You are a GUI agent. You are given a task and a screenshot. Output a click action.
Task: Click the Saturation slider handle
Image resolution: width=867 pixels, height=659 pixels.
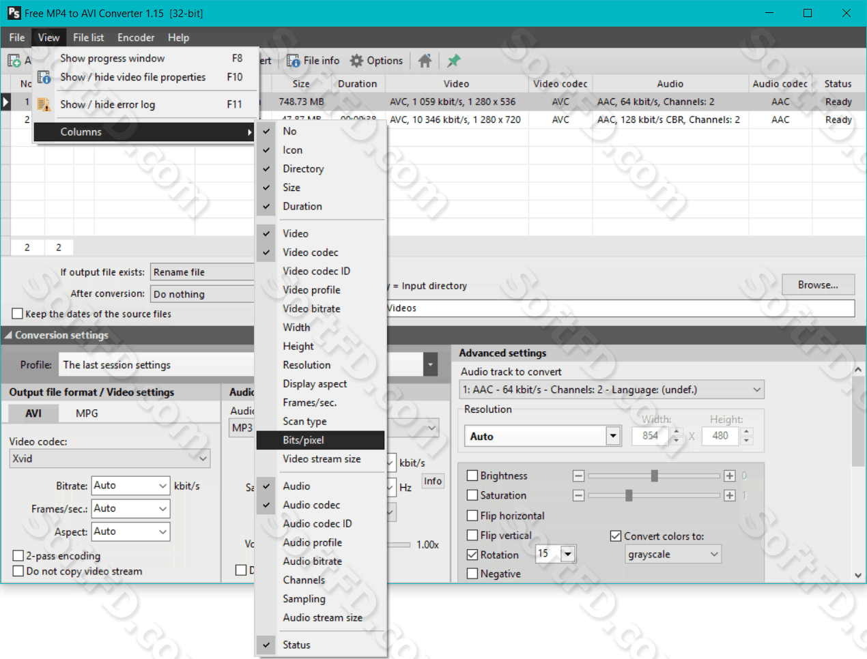629,495
